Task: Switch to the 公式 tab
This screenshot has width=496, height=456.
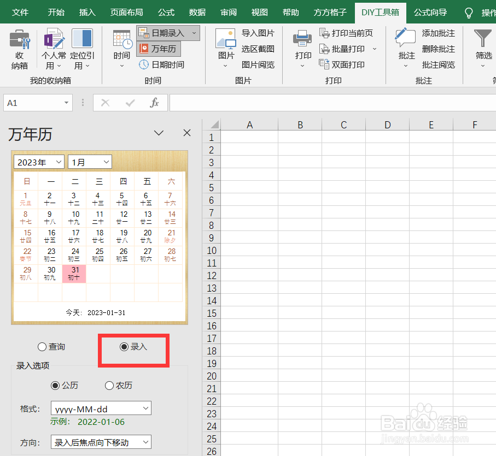Action: coord(166,13)
